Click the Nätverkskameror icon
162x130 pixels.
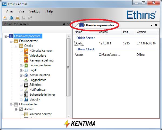pyautogui.click(x=26, y=51)
